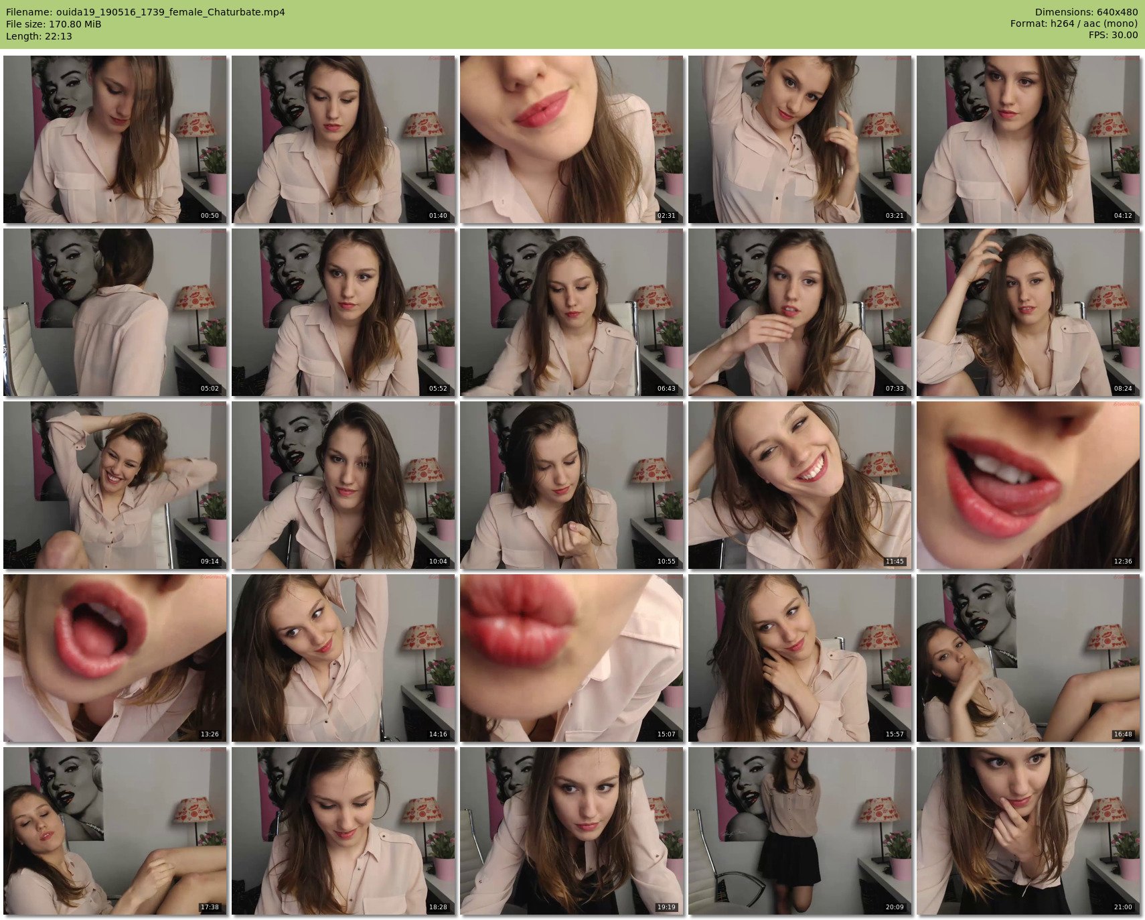The image size is (1145, 920).
Task: Select the thumbnail timed 15:57
Action: click(800, 658)
